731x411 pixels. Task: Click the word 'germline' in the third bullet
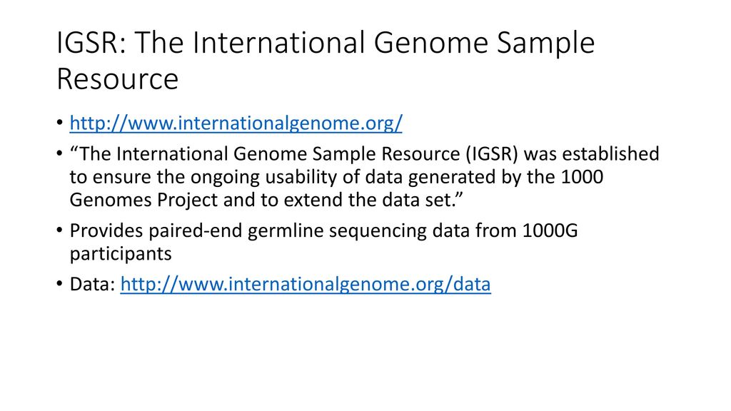pyautogui.click(x=286, y=230)
